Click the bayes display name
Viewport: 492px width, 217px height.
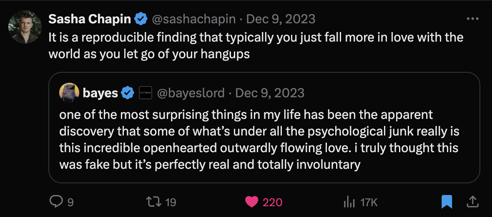pyautogui.click(x=100, y=93)
